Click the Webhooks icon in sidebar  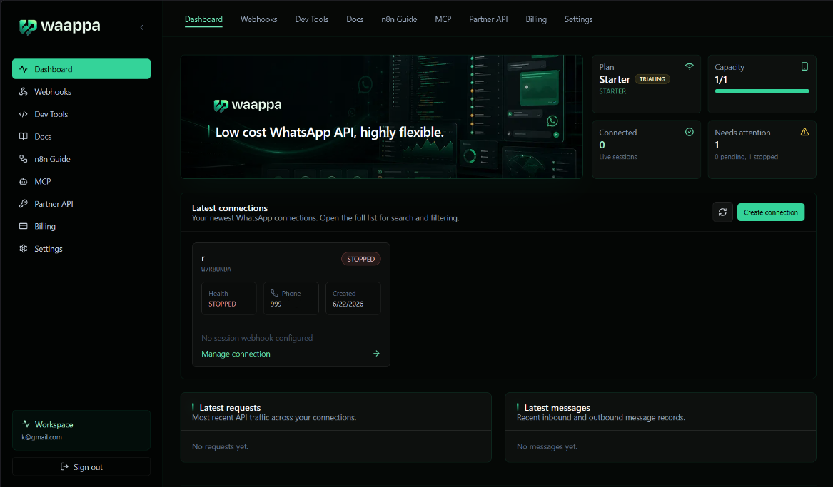(x=24, y=91)
